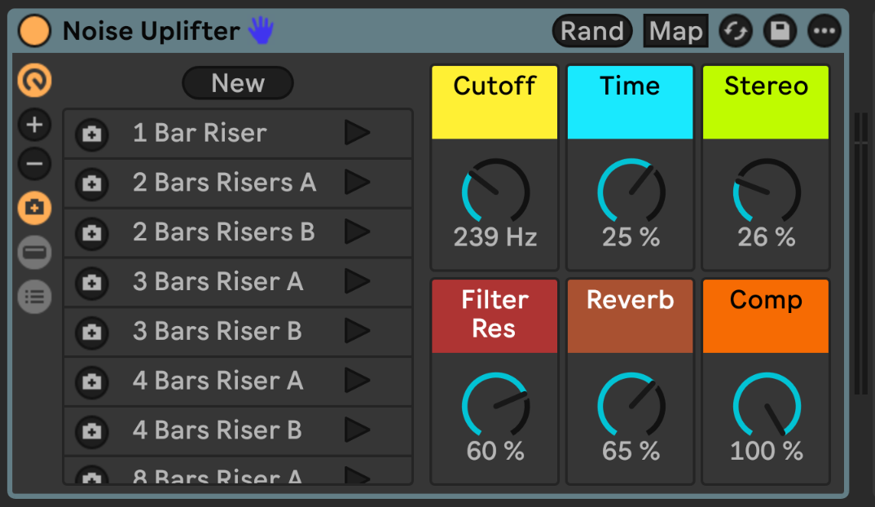
Task: Toggle the macro variations camera view button
Action: click(34, 209)
